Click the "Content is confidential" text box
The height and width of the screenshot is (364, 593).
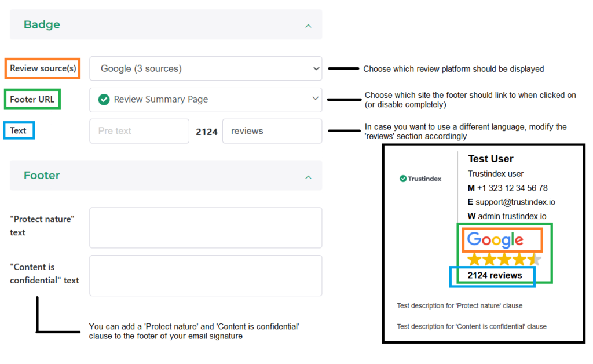coord(206,275)
